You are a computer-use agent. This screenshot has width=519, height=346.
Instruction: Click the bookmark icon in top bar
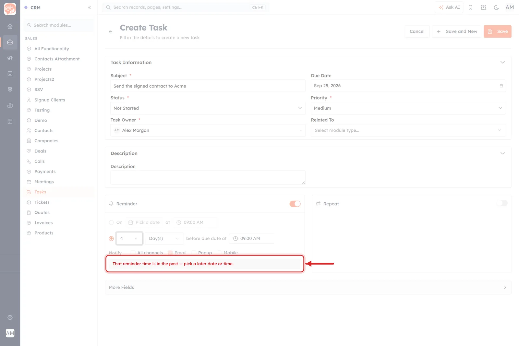click(470, 7)
